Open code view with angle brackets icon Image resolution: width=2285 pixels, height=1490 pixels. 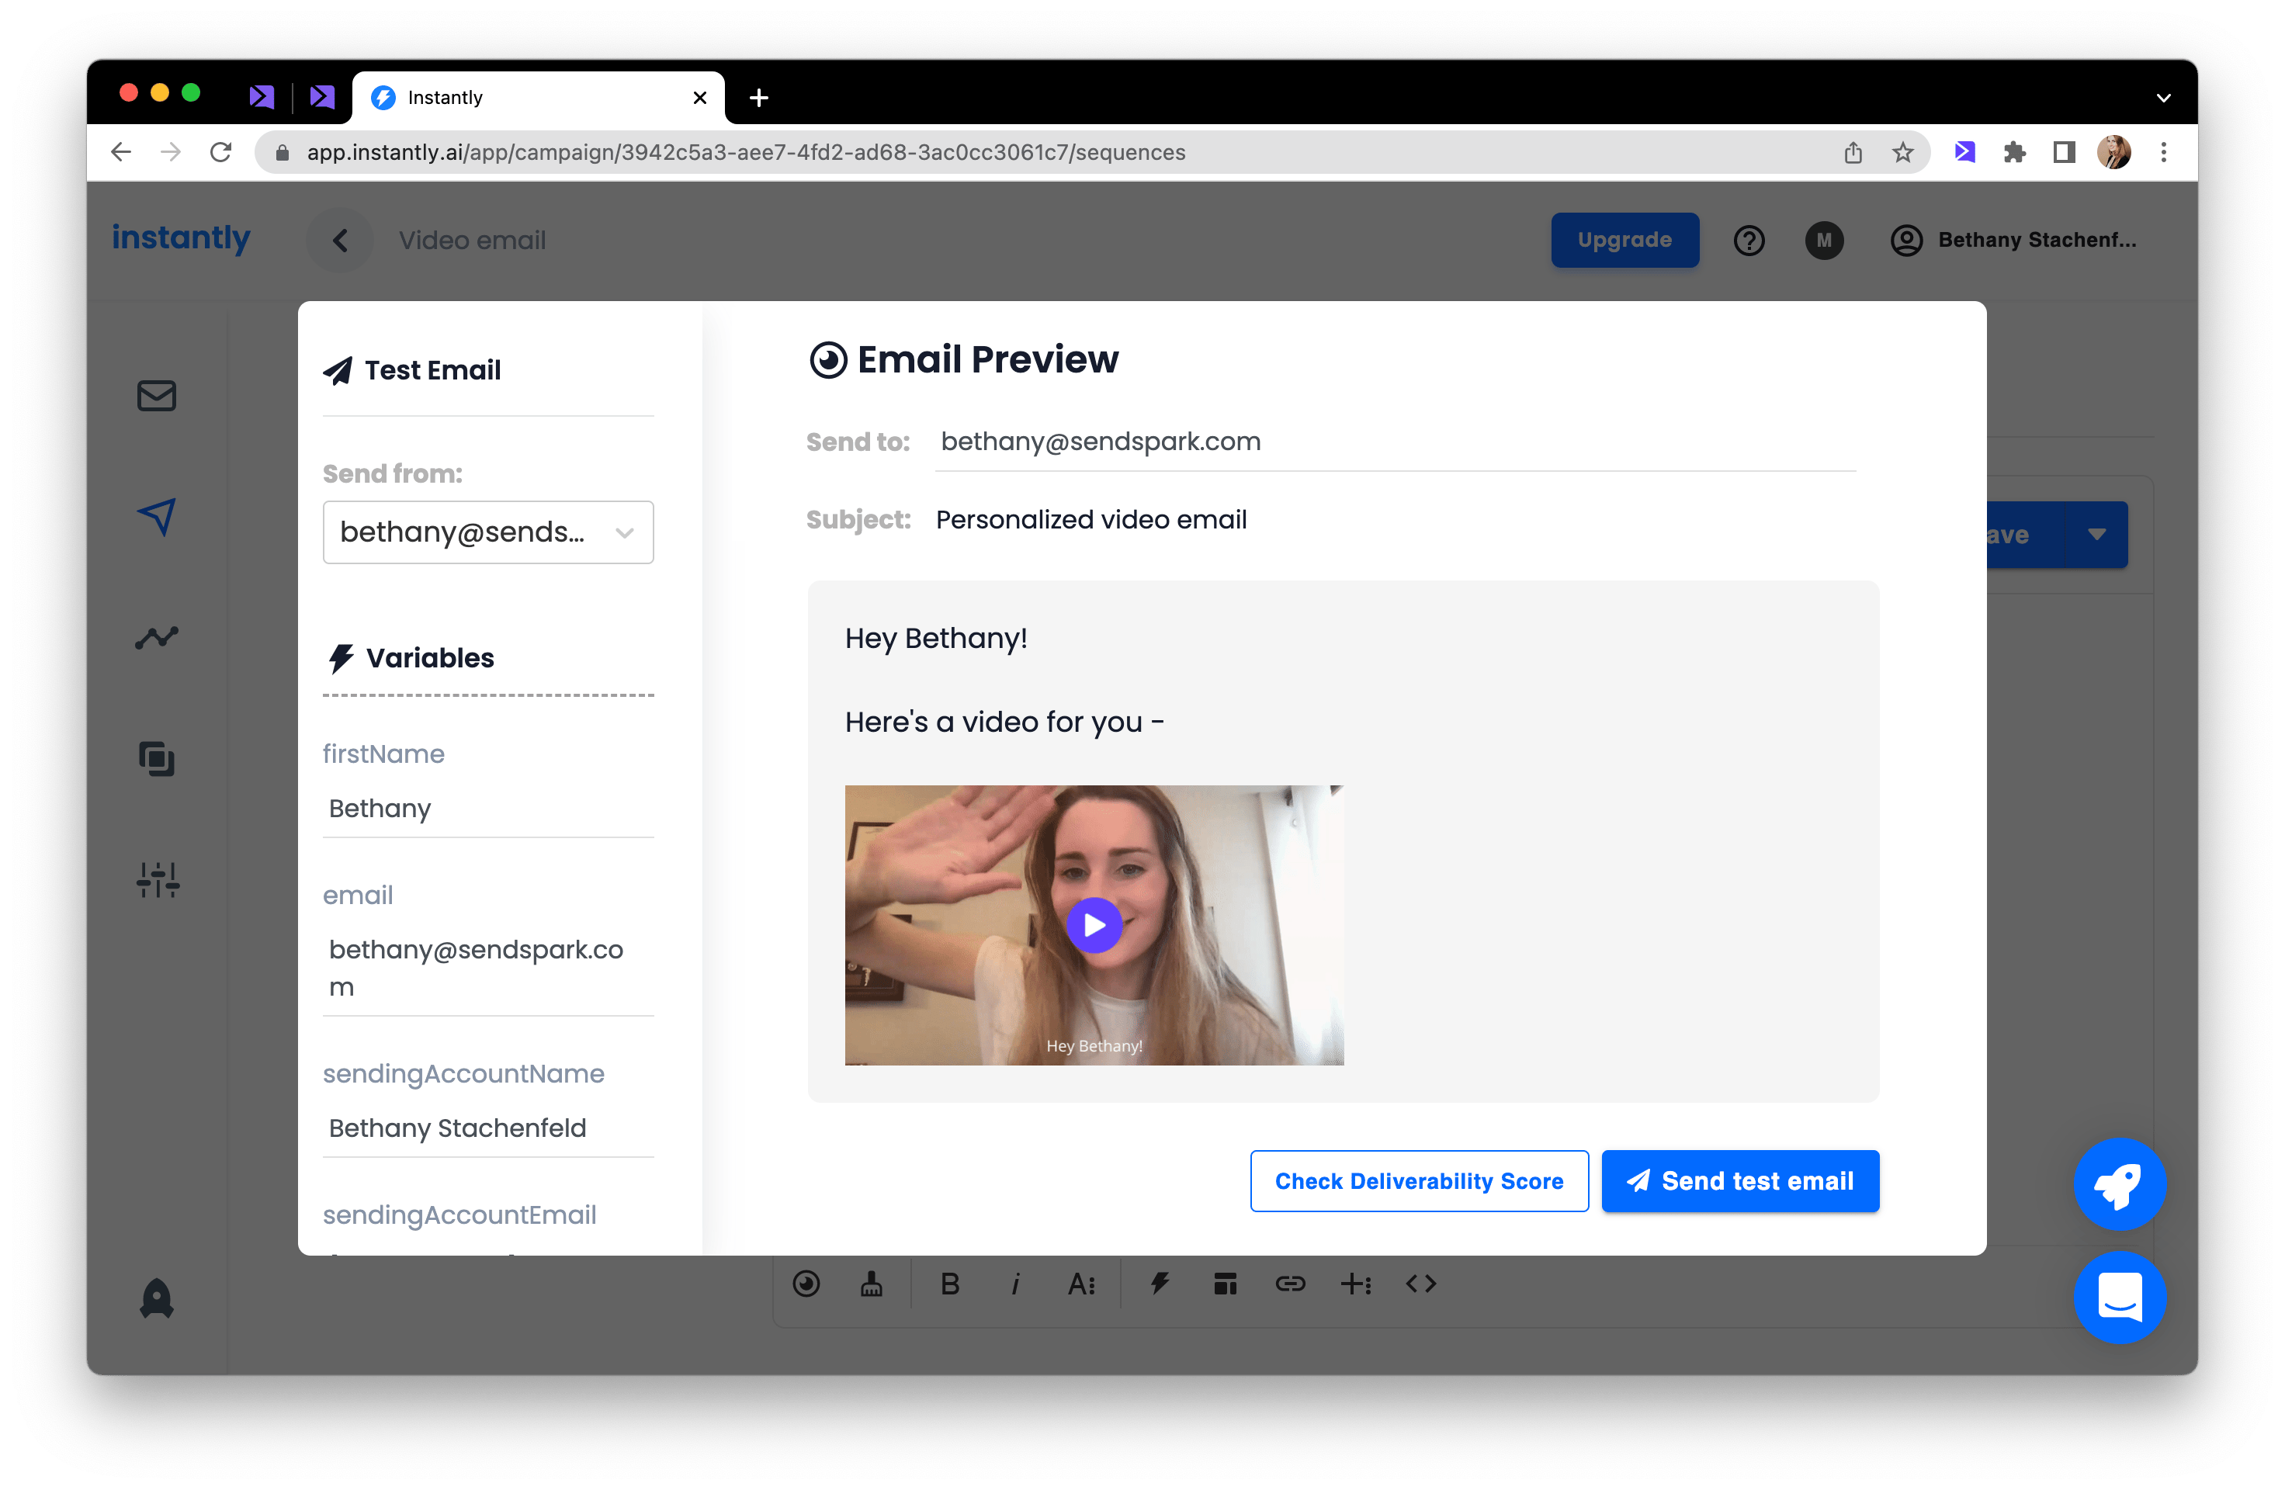click(x=1421, y=1284)
